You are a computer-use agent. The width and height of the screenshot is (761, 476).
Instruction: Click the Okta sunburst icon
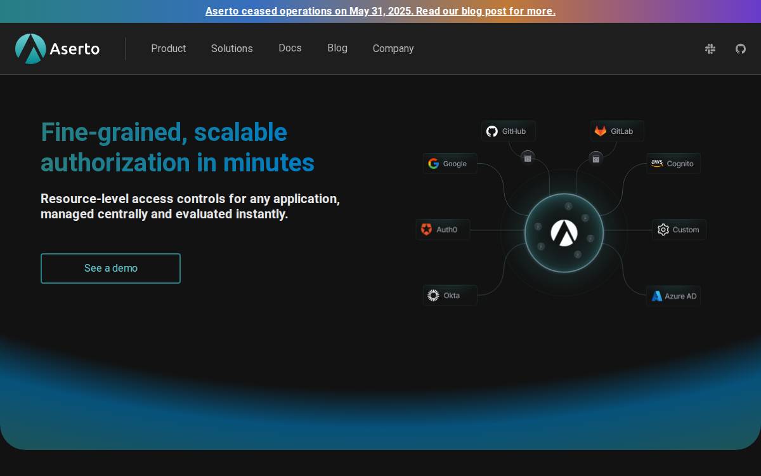click(434, 296)
